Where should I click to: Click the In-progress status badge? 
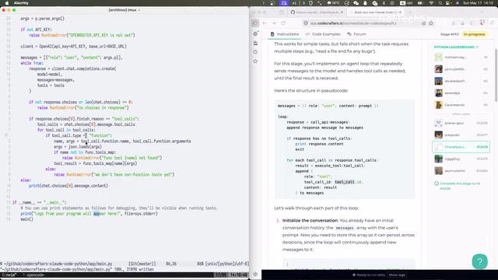point(474,34)
